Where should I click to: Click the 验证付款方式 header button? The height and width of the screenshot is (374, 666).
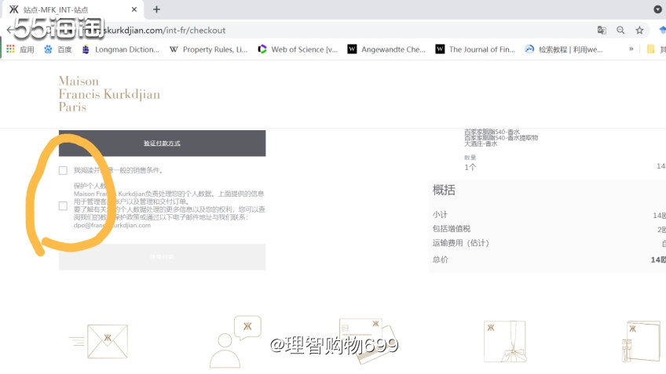coord(163,143)
